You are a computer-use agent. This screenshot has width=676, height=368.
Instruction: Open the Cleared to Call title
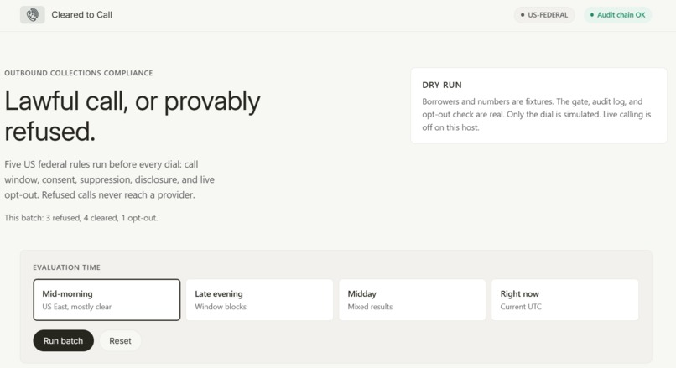pos(81,15)
